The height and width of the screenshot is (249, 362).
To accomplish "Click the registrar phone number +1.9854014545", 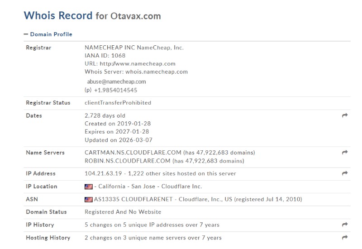I will click(x=116, y=90).
